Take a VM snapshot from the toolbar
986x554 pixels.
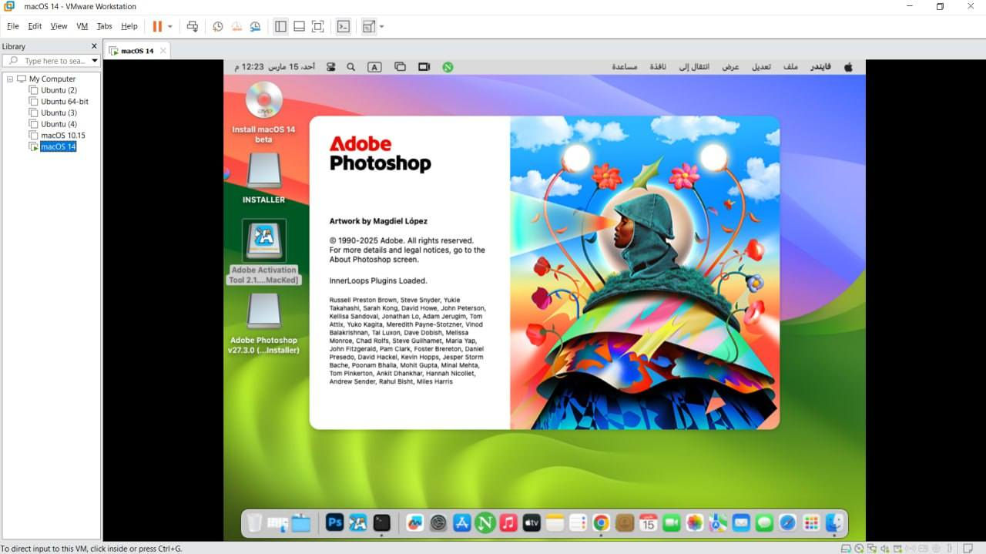(218, 26)
